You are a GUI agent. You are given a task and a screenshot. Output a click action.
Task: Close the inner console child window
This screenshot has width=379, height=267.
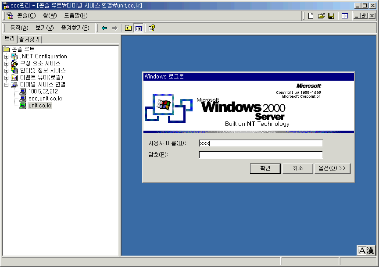point(372,16)
